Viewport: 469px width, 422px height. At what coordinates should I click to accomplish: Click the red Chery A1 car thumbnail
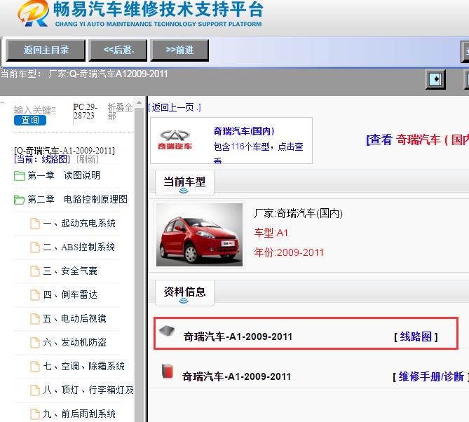pos(200,235)
